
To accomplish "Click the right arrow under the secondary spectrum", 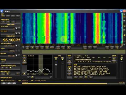I will pyautogui.click(x=51, y=77).
